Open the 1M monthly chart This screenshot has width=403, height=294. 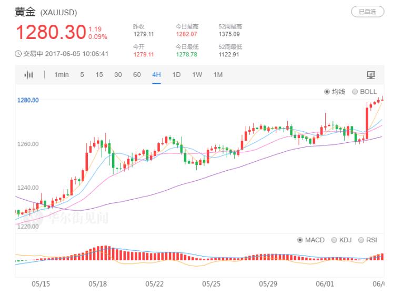(218, 75)
